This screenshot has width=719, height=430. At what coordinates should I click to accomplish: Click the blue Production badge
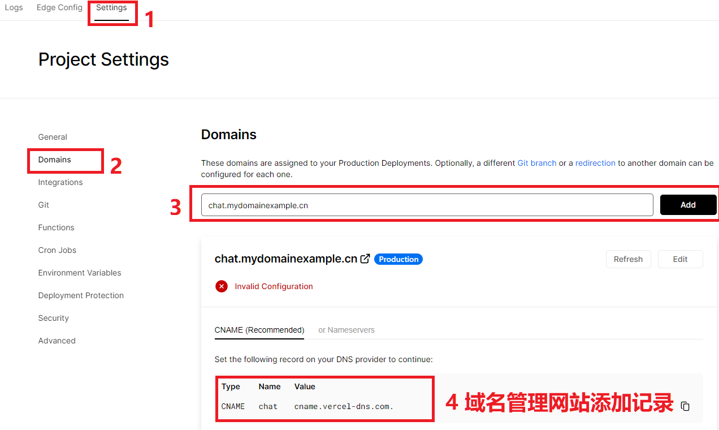399,259
